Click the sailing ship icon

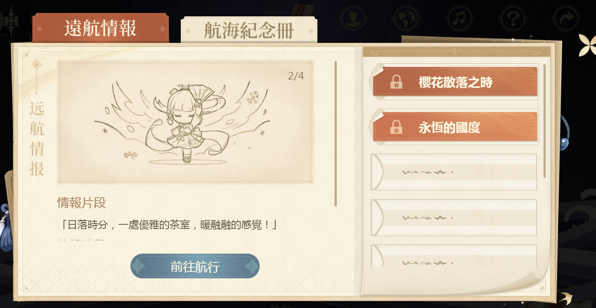pyautogui.click(x=354, y=18)
